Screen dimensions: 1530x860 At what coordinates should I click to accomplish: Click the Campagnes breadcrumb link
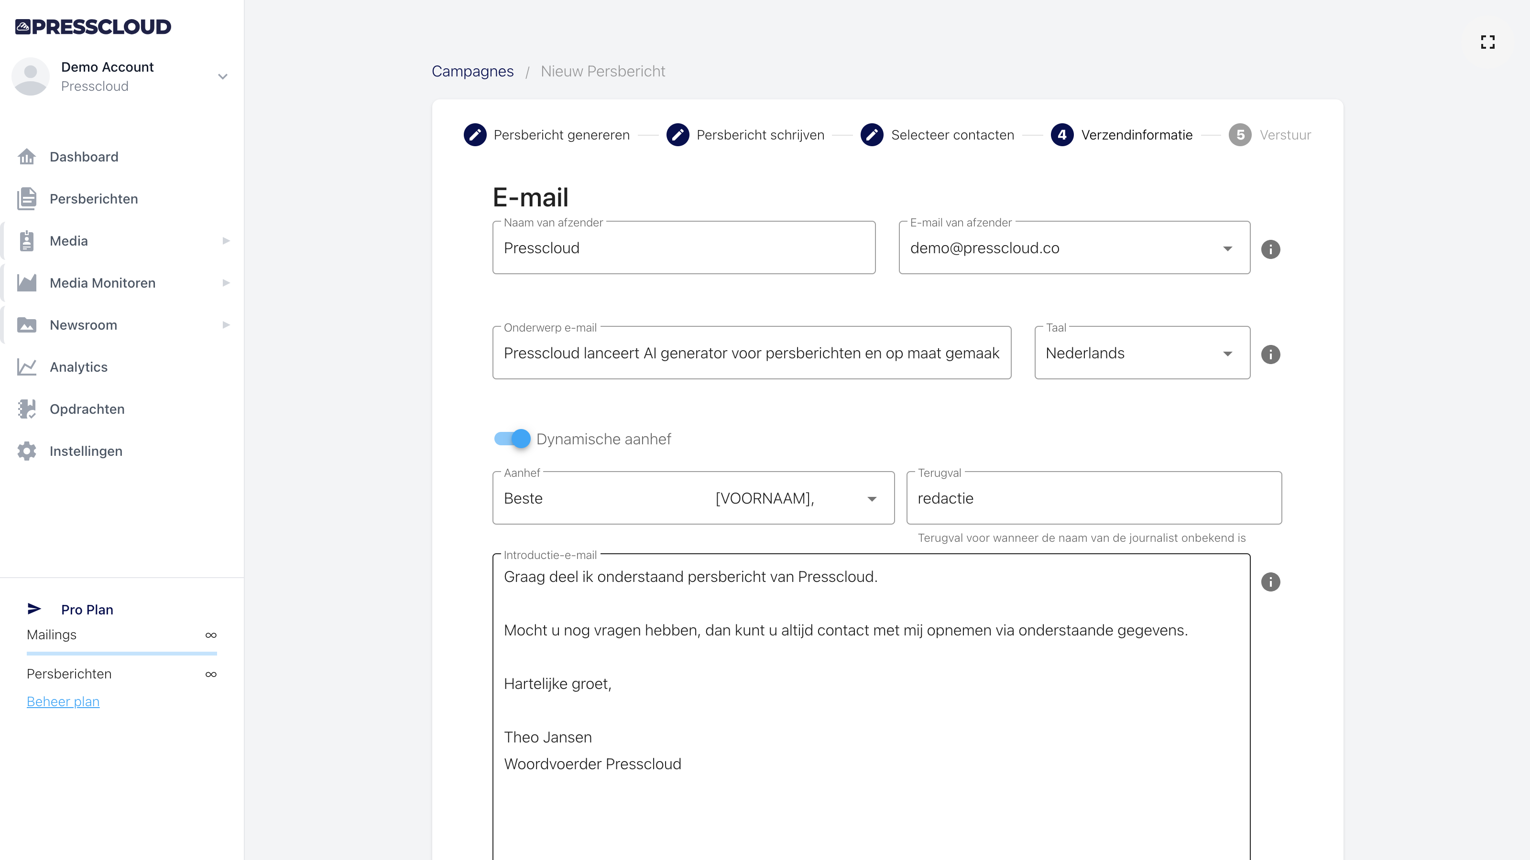[x=472, y=71]
